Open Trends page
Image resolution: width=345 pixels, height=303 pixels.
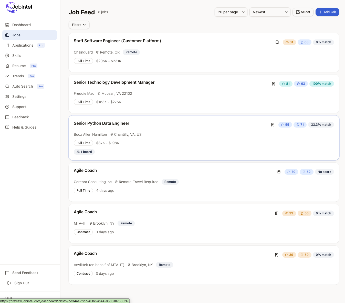coord(29,76)
